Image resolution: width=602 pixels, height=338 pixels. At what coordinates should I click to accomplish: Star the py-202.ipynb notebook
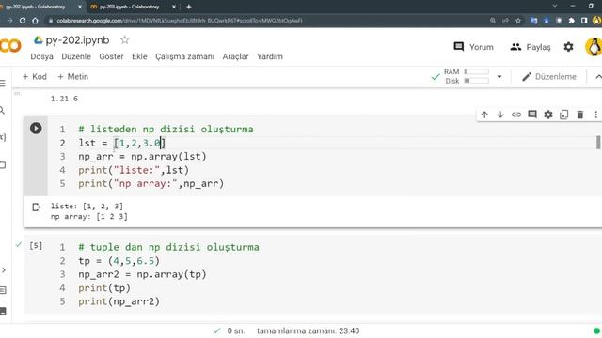pyautogui.click(x=125, y=39)
